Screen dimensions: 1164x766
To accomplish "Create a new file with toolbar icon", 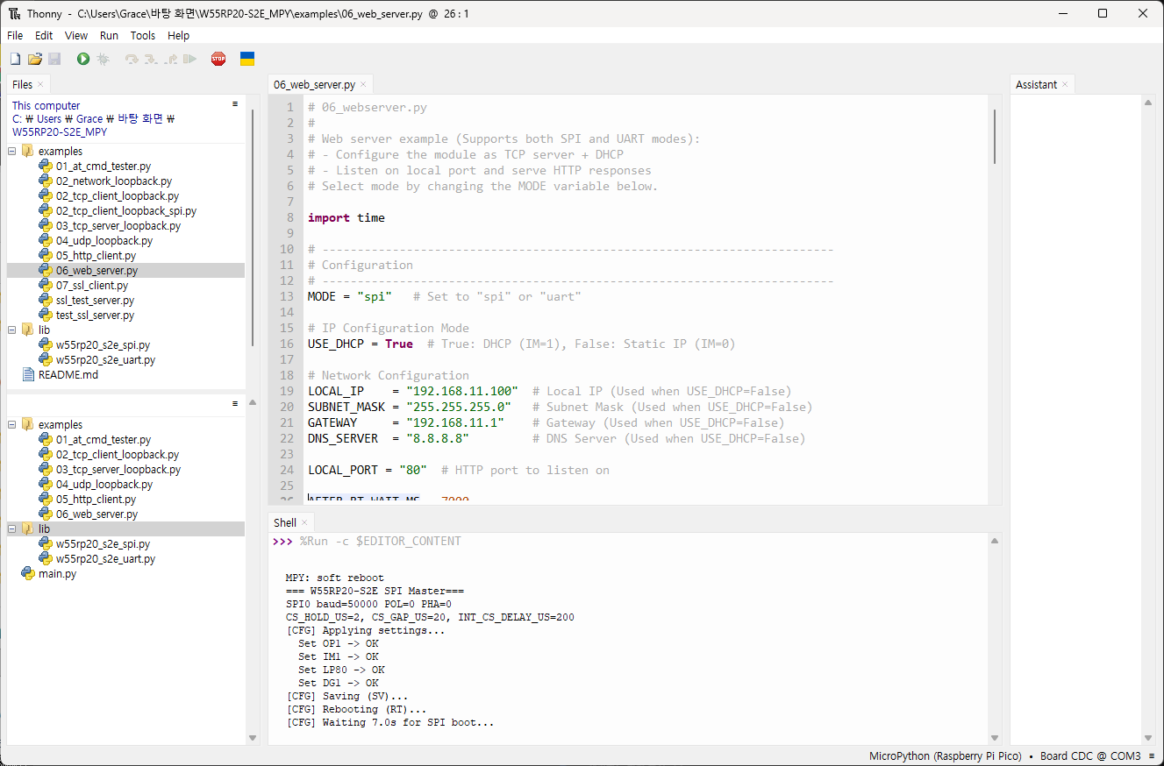I will (x=15, y=59).
